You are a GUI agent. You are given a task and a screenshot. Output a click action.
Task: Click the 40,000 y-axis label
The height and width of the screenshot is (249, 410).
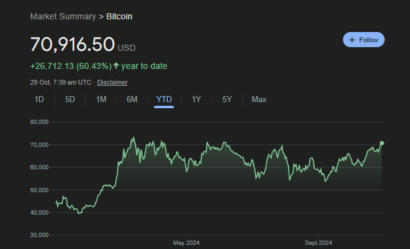pyautogui.click(x=39, y=213)
